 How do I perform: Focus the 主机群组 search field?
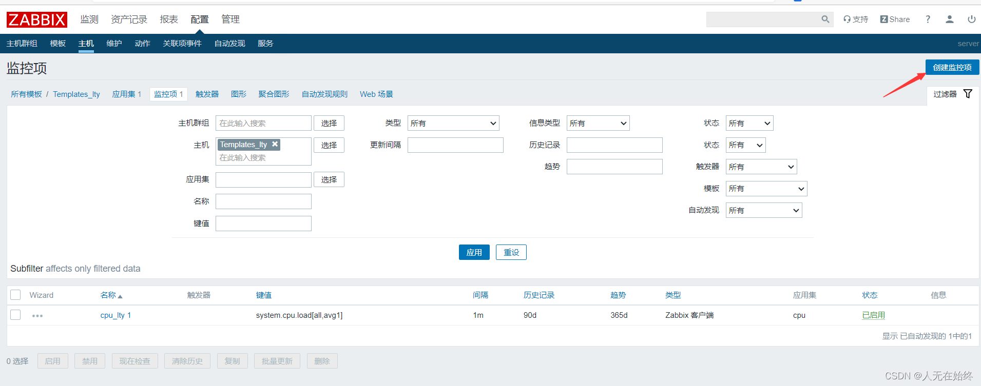(263, 123)
